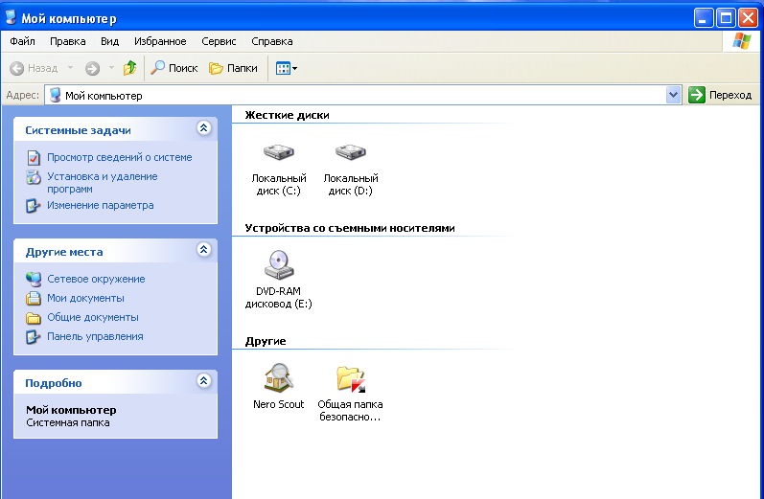Open the Избранное menu
This screenshot has width=764, height=499.
click(x=160, y=41)
